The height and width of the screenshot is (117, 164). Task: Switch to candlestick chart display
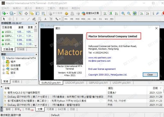coord(110,13)
